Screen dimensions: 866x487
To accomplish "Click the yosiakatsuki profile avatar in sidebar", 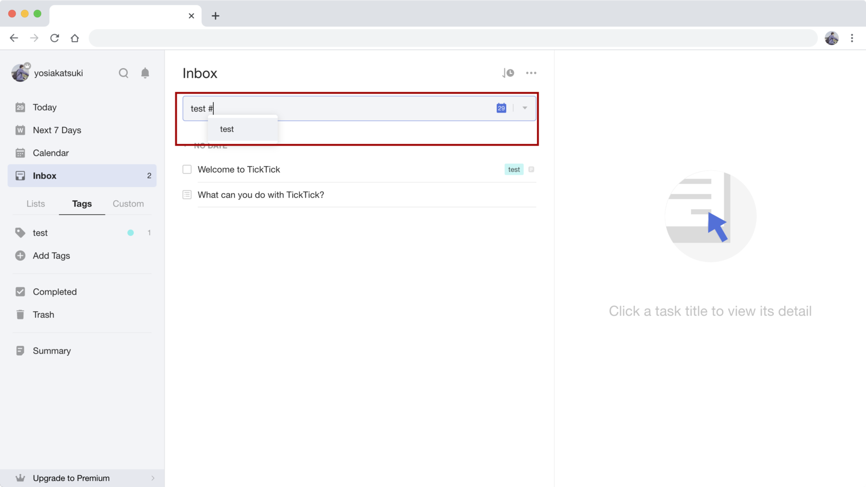I will point(21,73).
